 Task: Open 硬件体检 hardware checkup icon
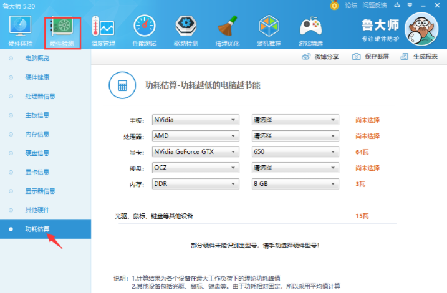[20, 31]
